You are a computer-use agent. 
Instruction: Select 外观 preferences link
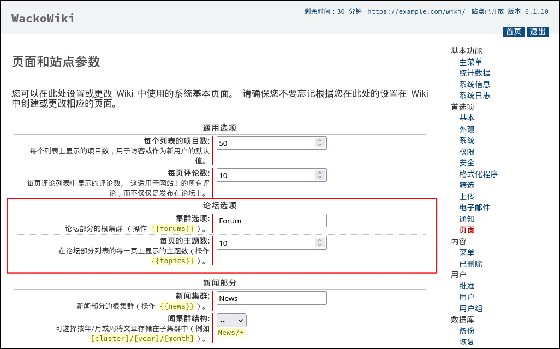coord(467,129)
